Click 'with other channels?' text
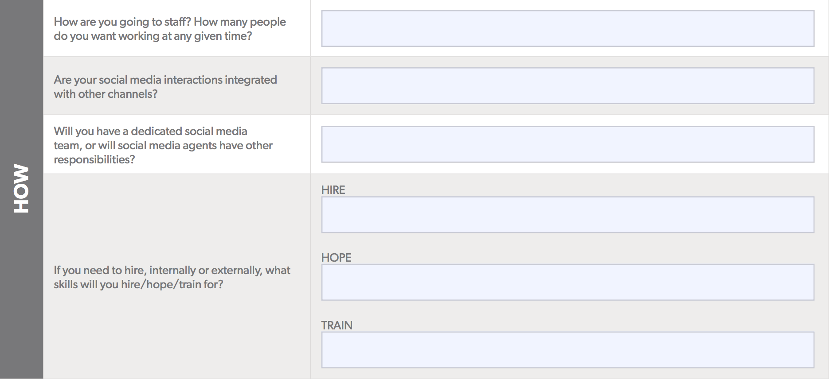The width and height of the screenshot is (830, 379). 106,94
